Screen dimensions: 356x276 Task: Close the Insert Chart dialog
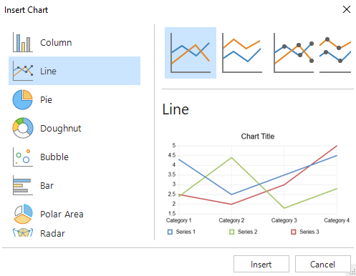[347, 9]
